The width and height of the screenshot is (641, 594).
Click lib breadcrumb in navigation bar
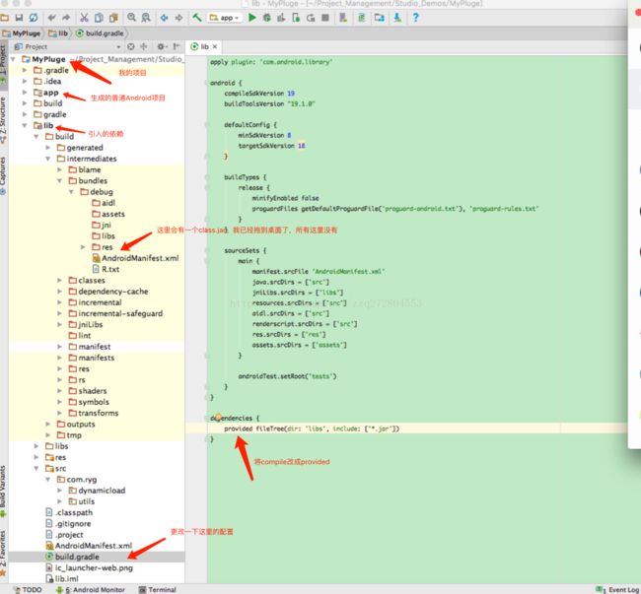coord(58,33)
